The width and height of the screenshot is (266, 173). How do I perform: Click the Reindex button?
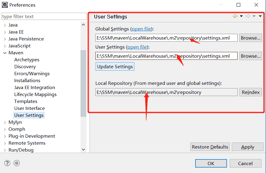coord(251,92)
